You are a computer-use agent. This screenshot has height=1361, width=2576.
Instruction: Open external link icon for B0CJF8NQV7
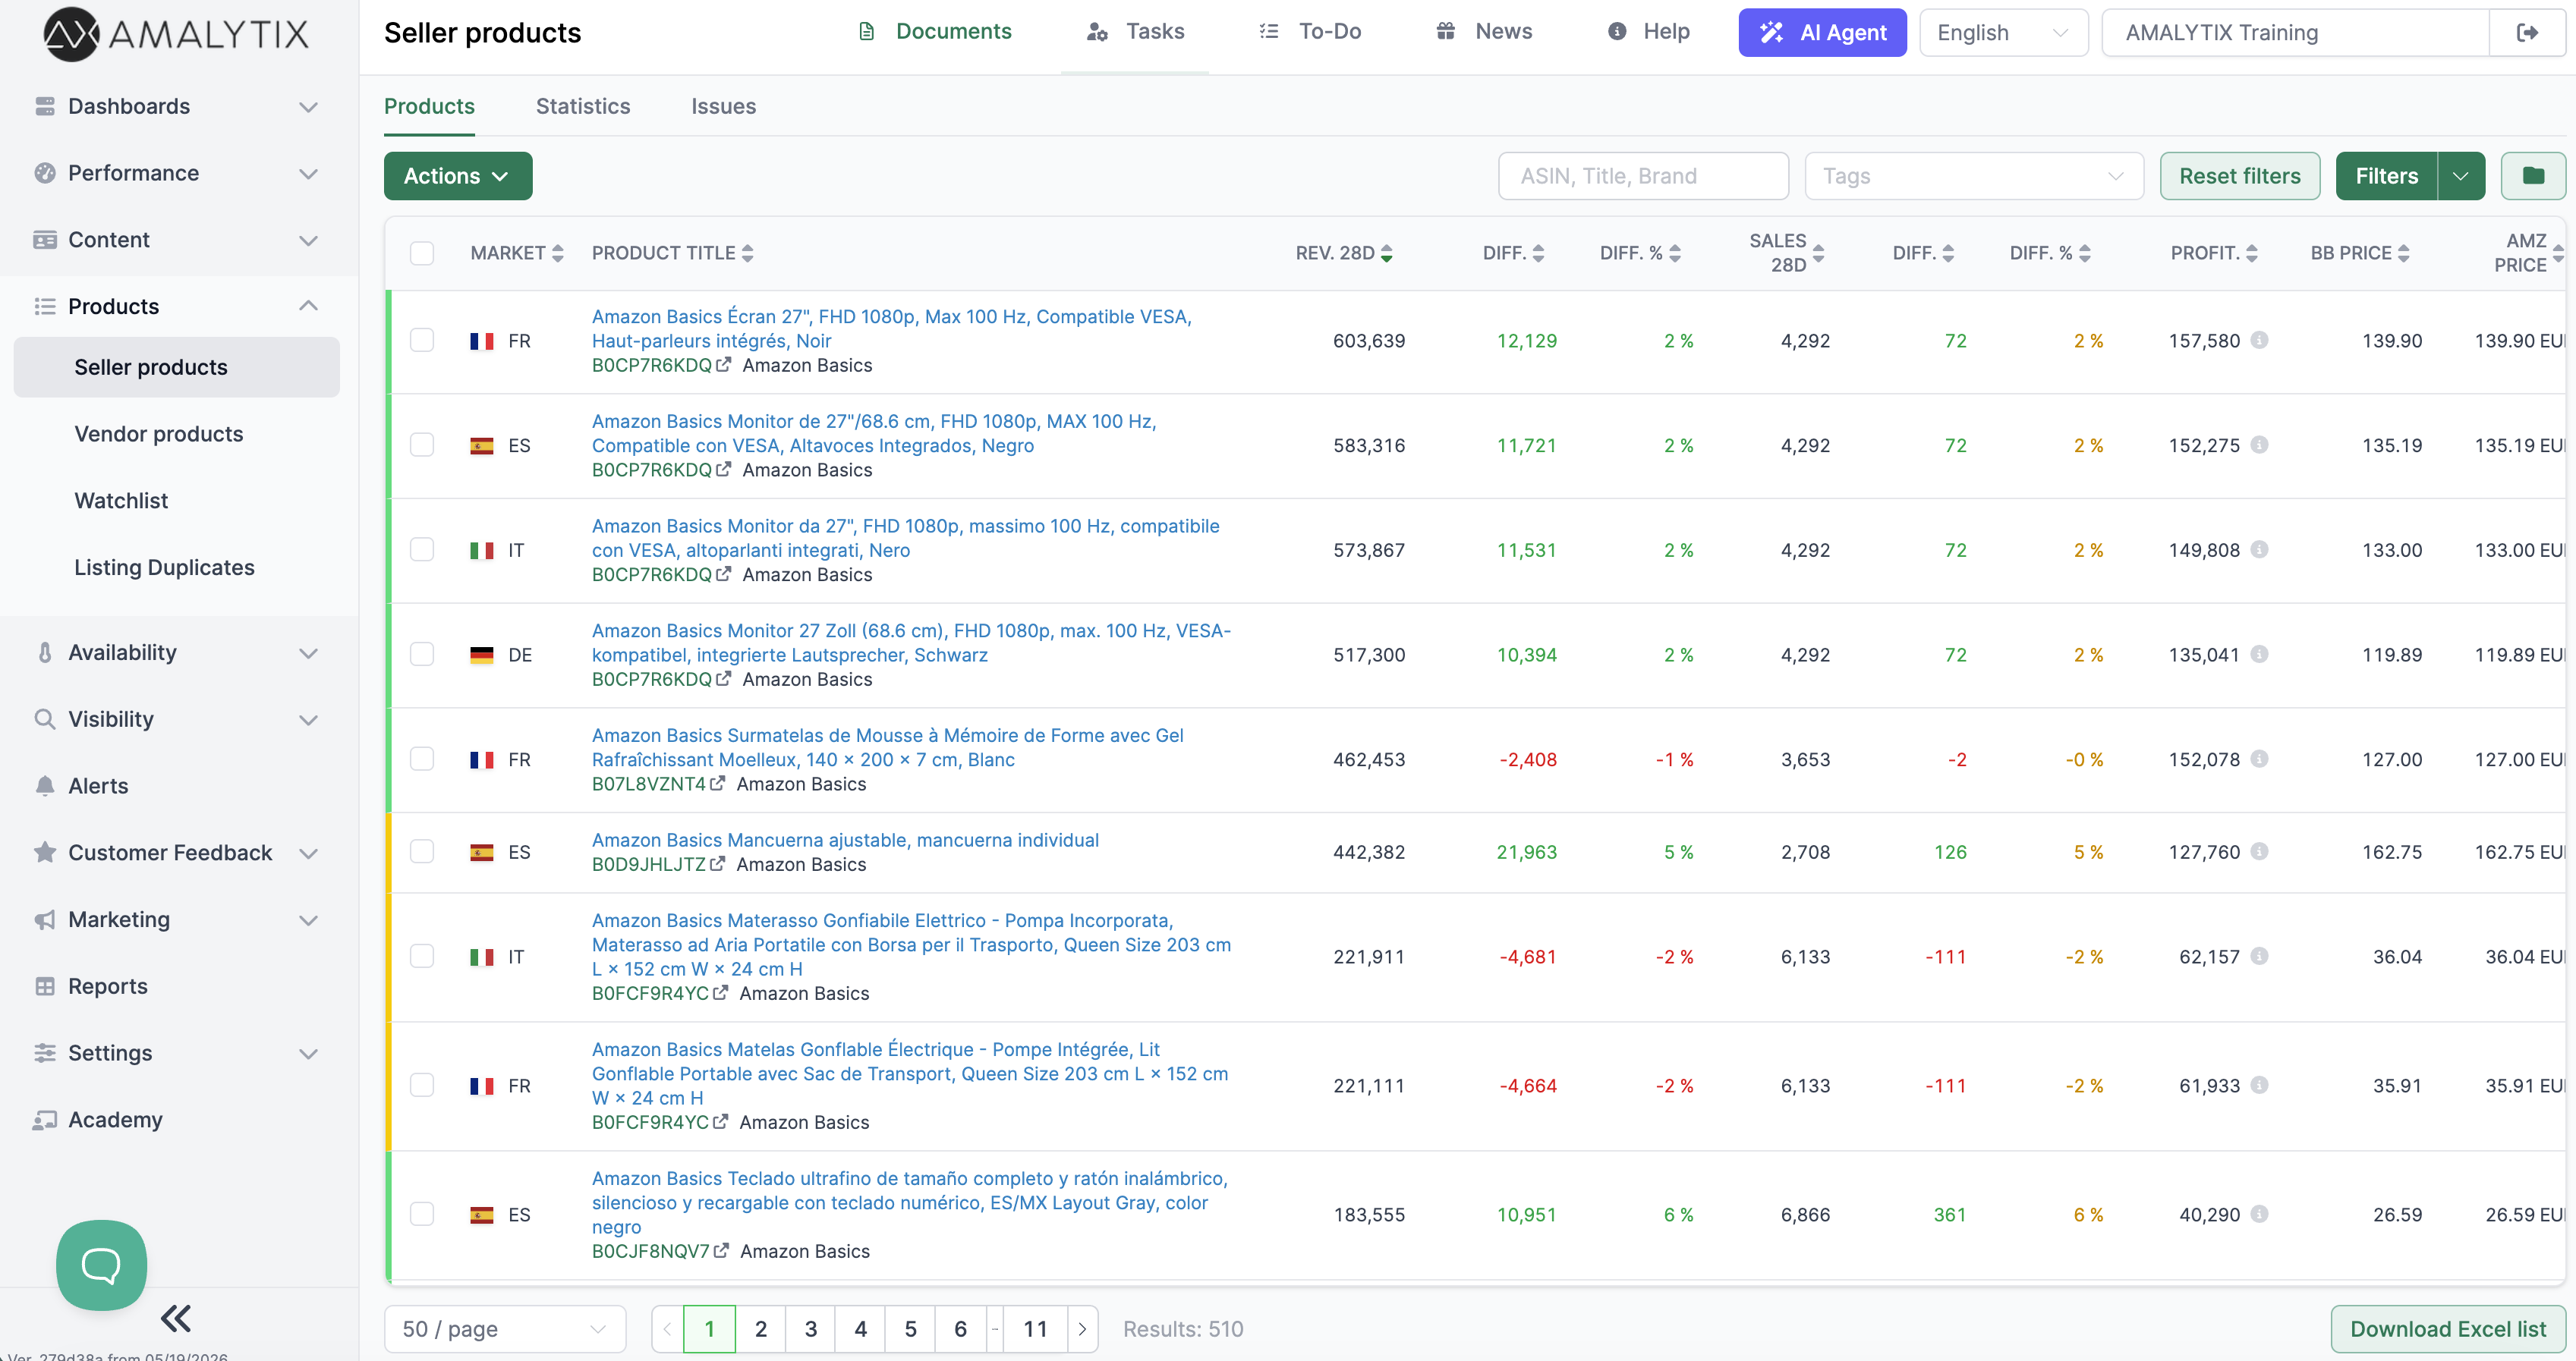tap(721, 1251)
